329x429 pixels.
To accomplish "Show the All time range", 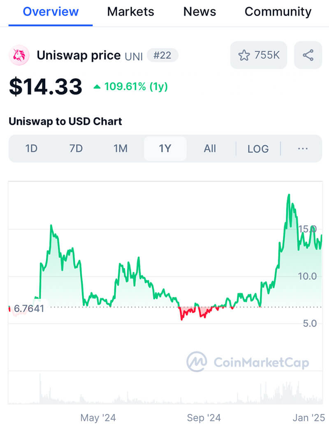I will [210, 149].
